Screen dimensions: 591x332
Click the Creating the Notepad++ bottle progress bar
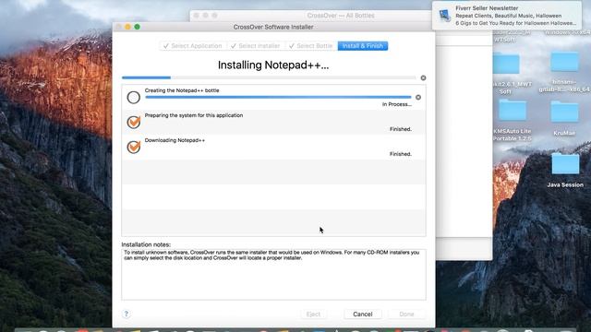pyautogui.click(x=278, y=97)
